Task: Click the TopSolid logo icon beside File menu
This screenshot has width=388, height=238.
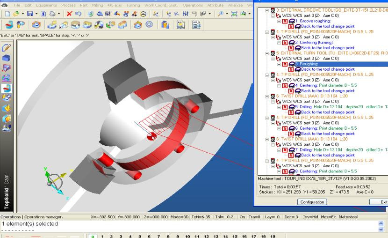Action: click(5, 5)
